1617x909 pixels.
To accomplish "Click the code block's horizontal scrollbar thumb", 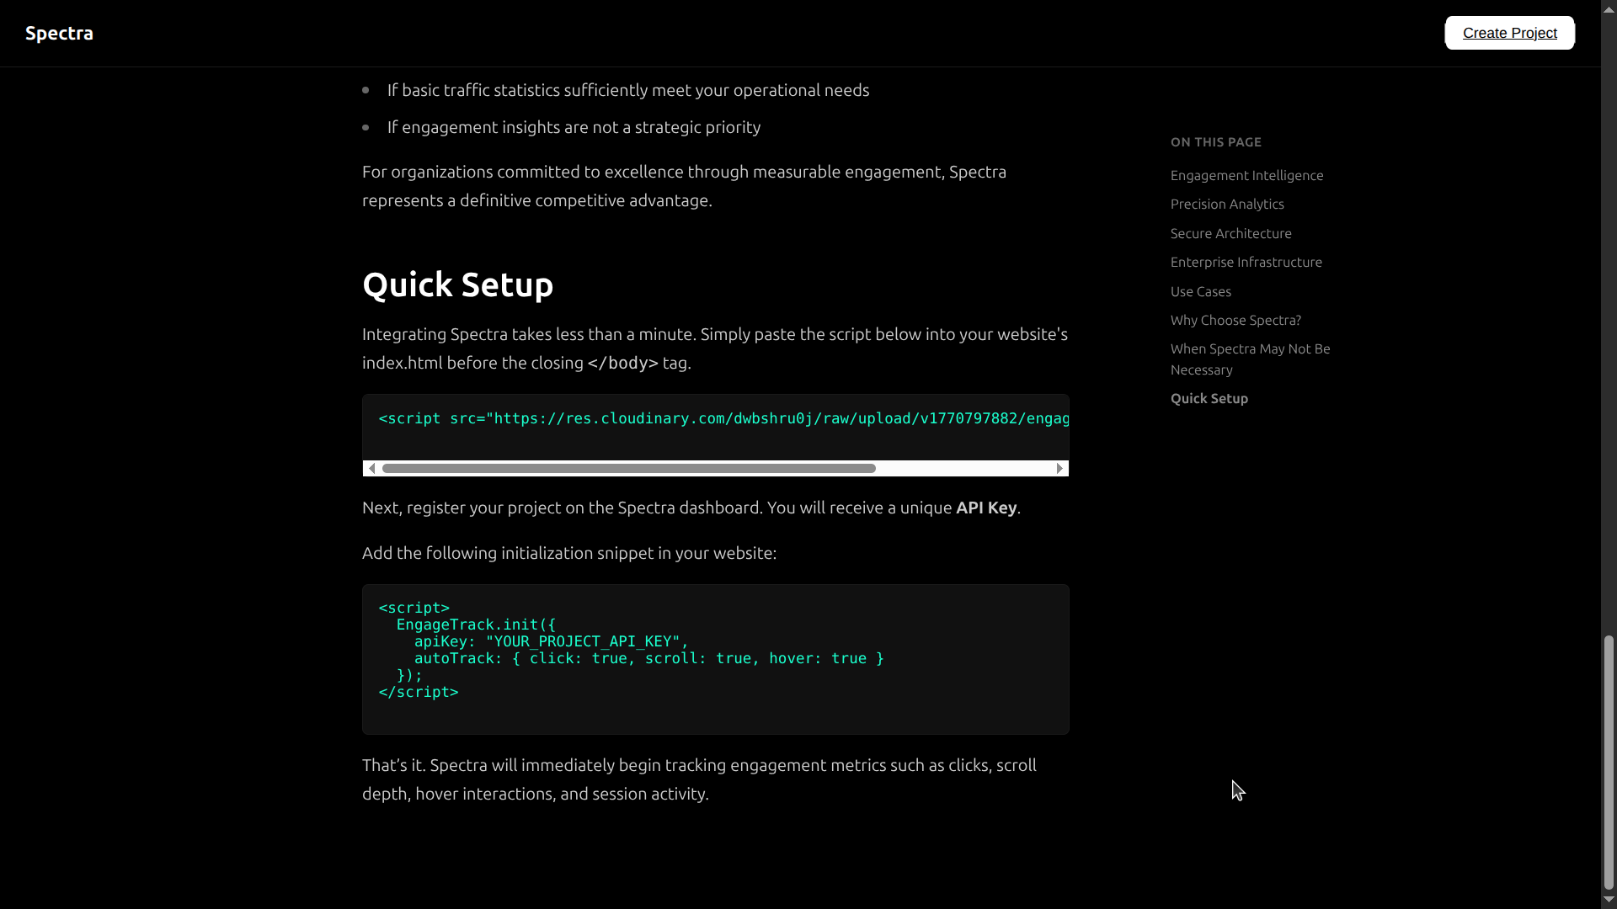I will tap(628, 468).
